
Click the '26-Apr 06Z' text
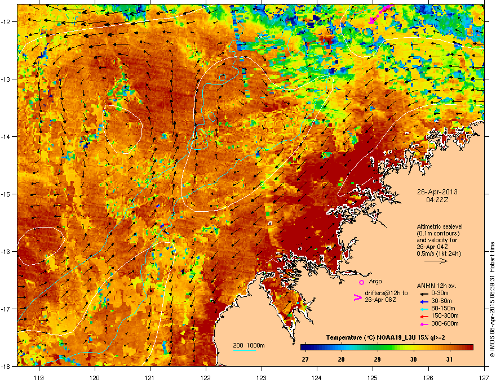[x=380, y=300]
